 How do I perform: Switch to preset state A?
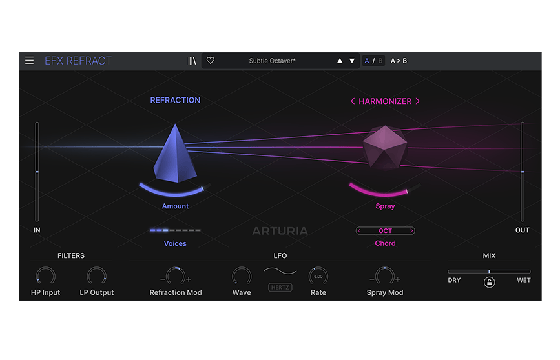click(367, 61)
